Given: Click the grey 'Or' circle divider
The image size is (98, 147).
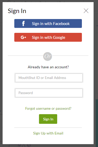Looking at the screenshot, I should coord(48,57).
